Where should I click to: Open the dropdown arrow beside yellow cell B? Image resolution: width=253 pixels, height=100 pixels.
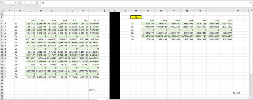coord(143,17)
